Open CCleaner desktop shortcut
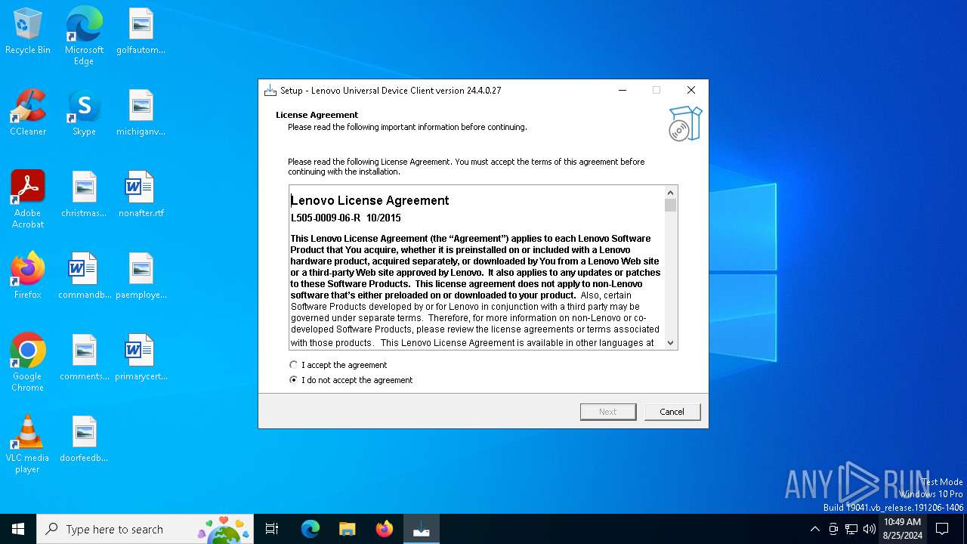The height and width of the screenshot is (544, 967). [28, 113]
